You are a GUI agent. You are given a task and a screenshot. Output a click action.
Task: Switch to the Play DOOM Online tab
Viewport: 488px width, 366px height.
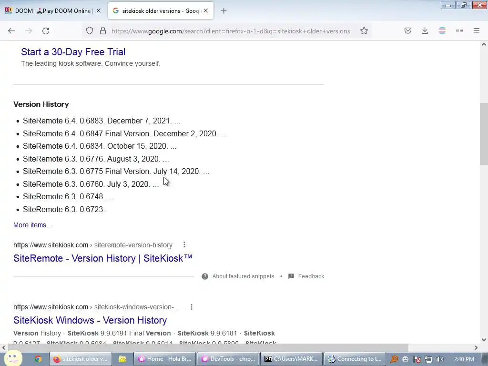53,11
